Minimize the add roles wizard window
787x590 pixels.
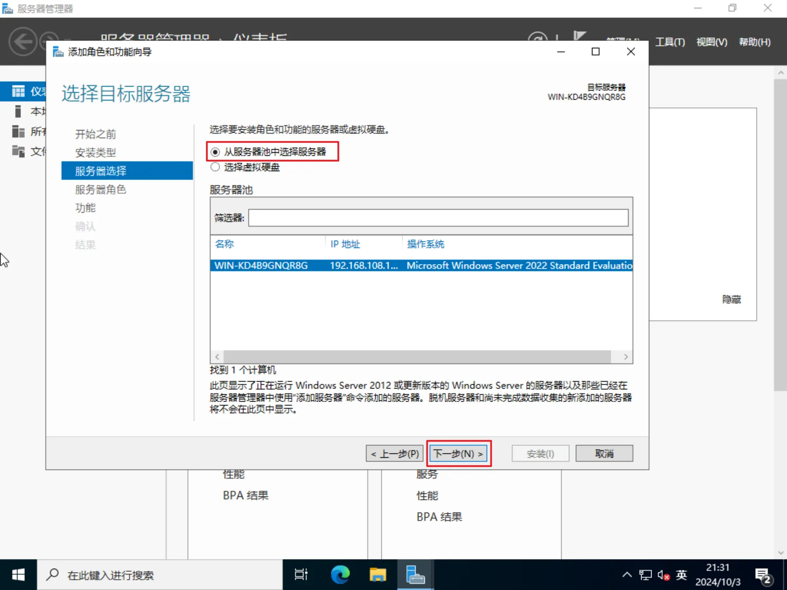point(561,52)
